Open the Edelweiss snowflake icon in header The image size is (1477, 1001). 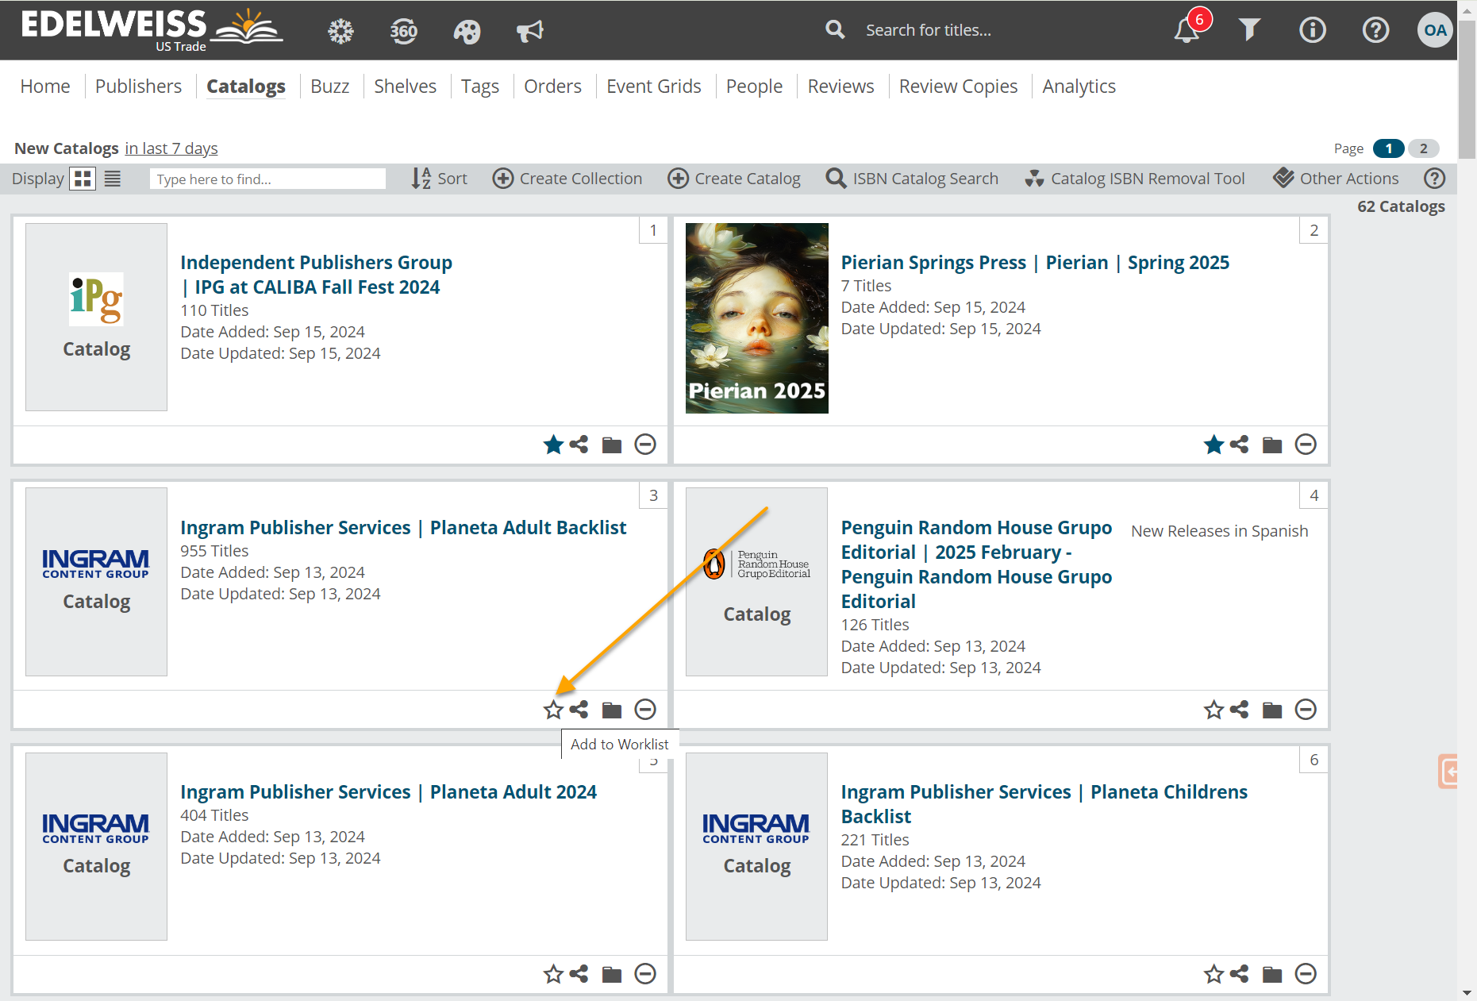pyautogui.click(x=340, y=31)
